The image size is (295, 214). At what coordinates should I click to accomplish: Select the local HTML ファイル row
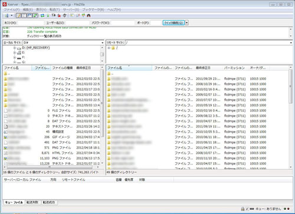[x=51, y=153]
